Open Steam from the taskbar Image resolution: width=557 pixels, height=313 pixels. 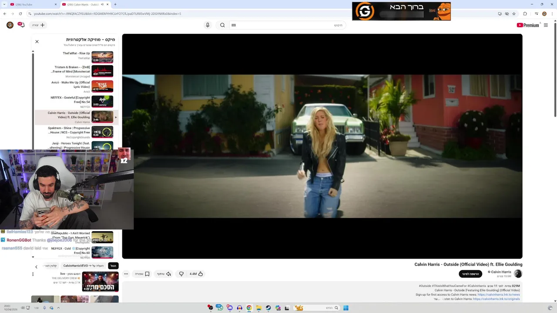[x=268, y=308]
